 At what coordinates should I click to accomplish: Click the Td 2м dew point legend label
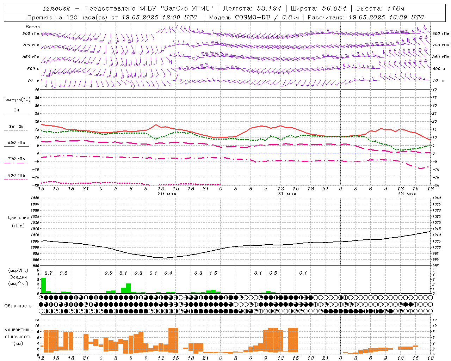[17, 126]
